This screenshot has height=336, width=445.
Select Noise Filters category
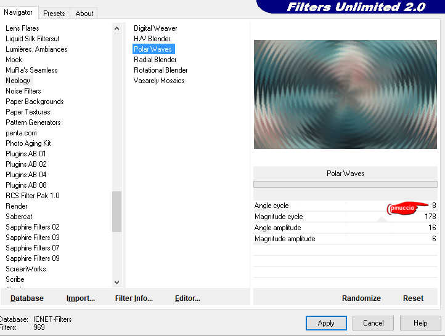[x=23, y=91]
